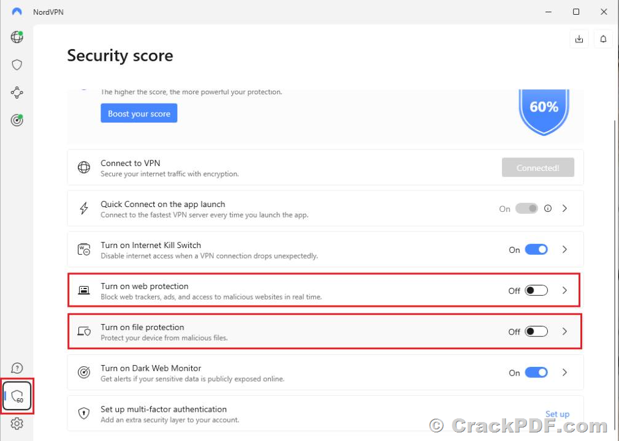The height and width of the screenshot is (441, 619).
Task: Click info icon beside Quick Connect toggle
Action: (x=548, y=208)
